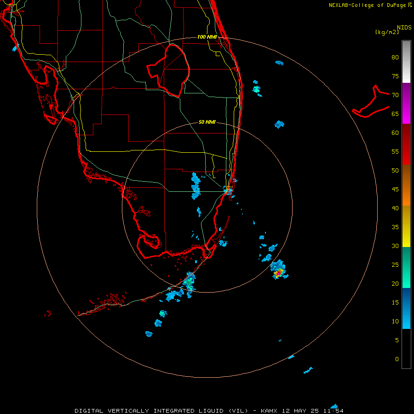Image resolution: width=414 pixels, height=414 pixels.
Task: Click the DIGITAL VERTICALLY INTEGRATED LIQUID caption
Action: tap(161, 411)
